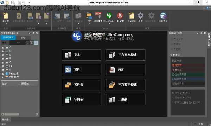Screen dimensions: 211x126
Task: Open the filter combo box dropdown arrow
Action: click(x=27, y=43)
